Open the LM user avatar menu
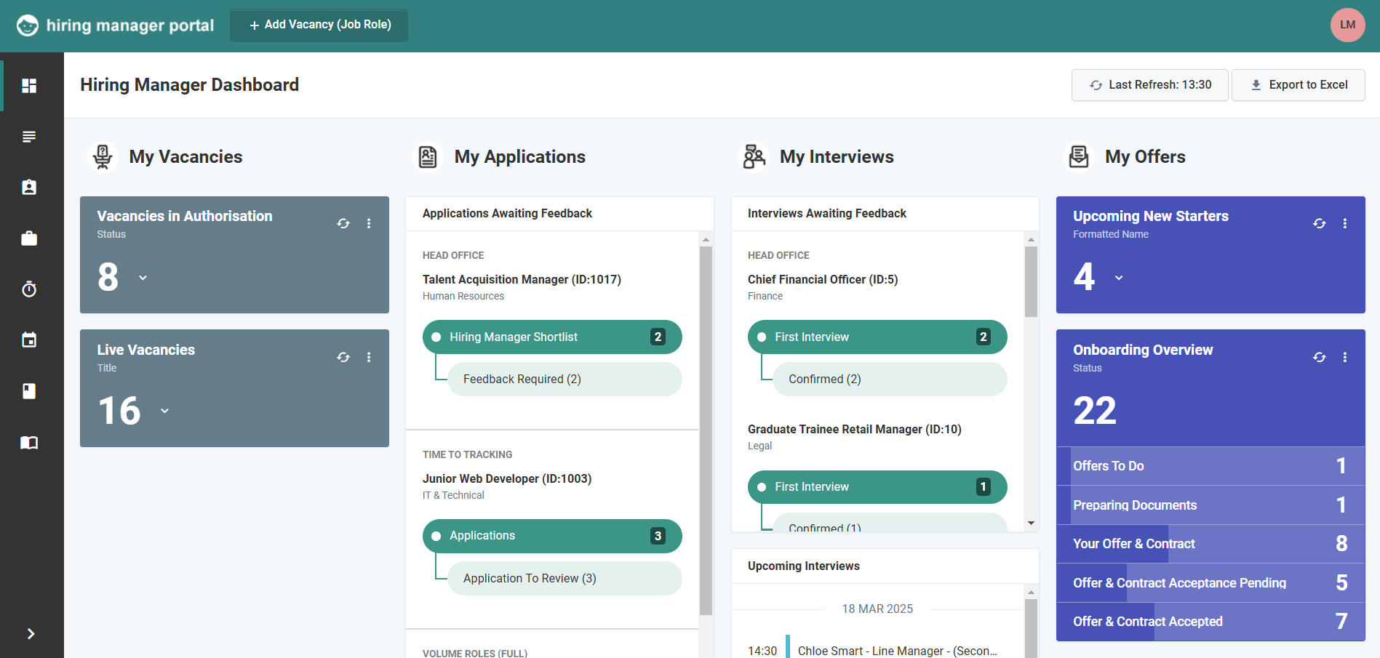Screen dimensions: 1380x658 tap(1348, 25)
